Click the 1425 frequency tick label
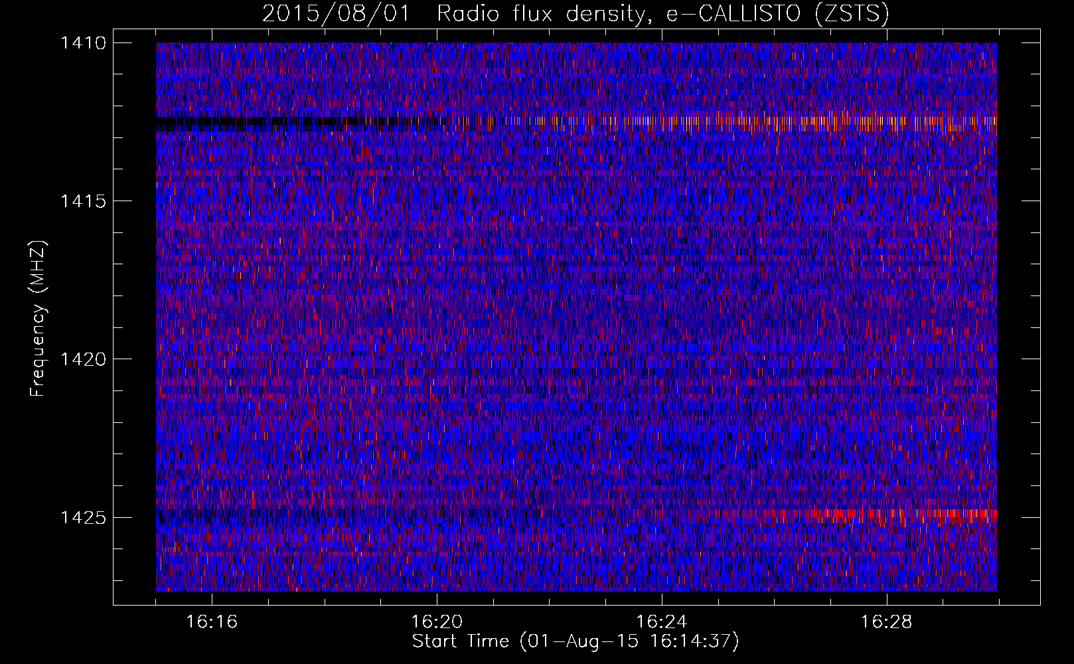1074x664 pixels. (83, 517)
